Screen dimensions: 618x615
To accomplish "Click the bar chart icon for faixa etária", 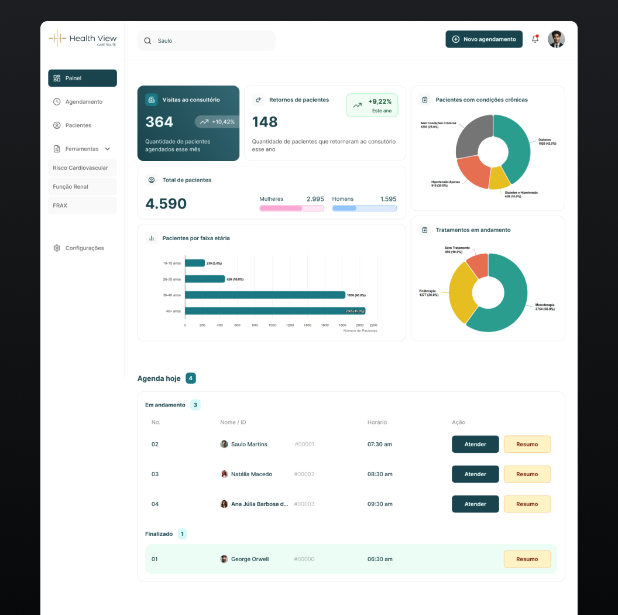I will point(152,238).
